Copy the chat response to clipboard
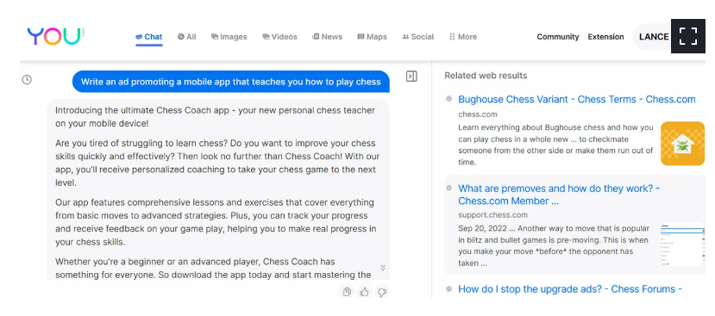Viewport: 715px width, 316px height. 347,292
